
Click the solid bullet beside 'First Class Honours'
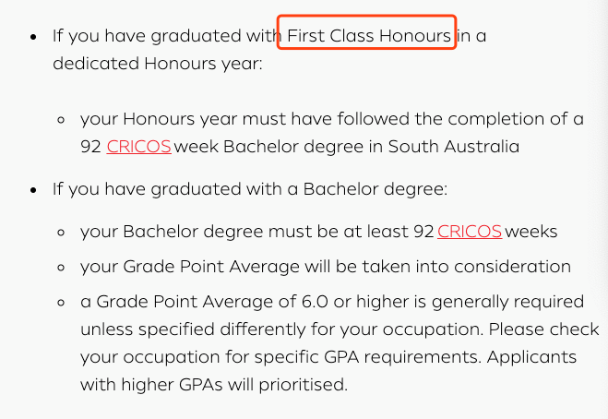pos(33,37)
